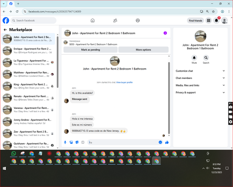Click settings gear on right side toolbar
The height and width of the screenshot is (187, 233).
(231, 122)
